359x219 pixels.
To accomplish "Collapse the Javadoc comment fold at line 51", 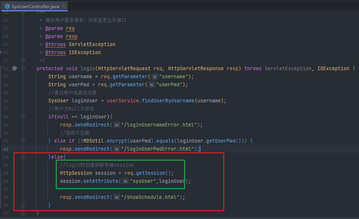I will pos(23,60).
